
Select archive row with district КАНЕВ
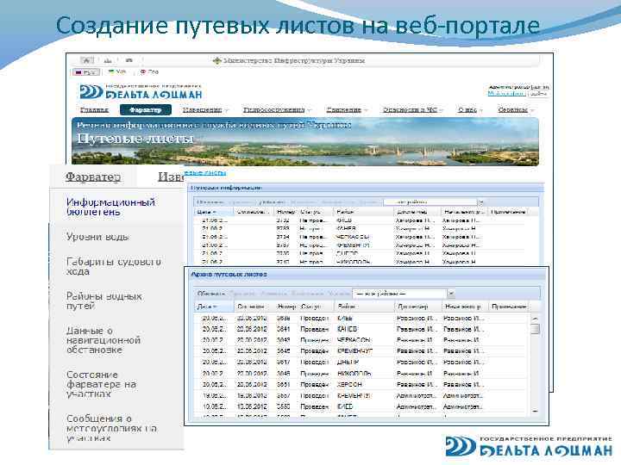[362, 329]
